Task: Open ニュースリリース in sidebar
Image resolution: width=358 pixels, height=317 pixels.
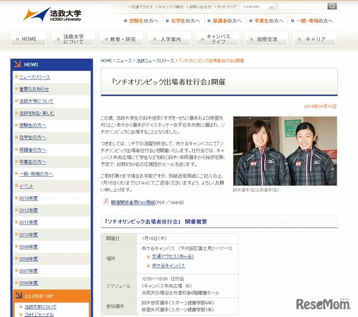Action: tap(35, 77)
